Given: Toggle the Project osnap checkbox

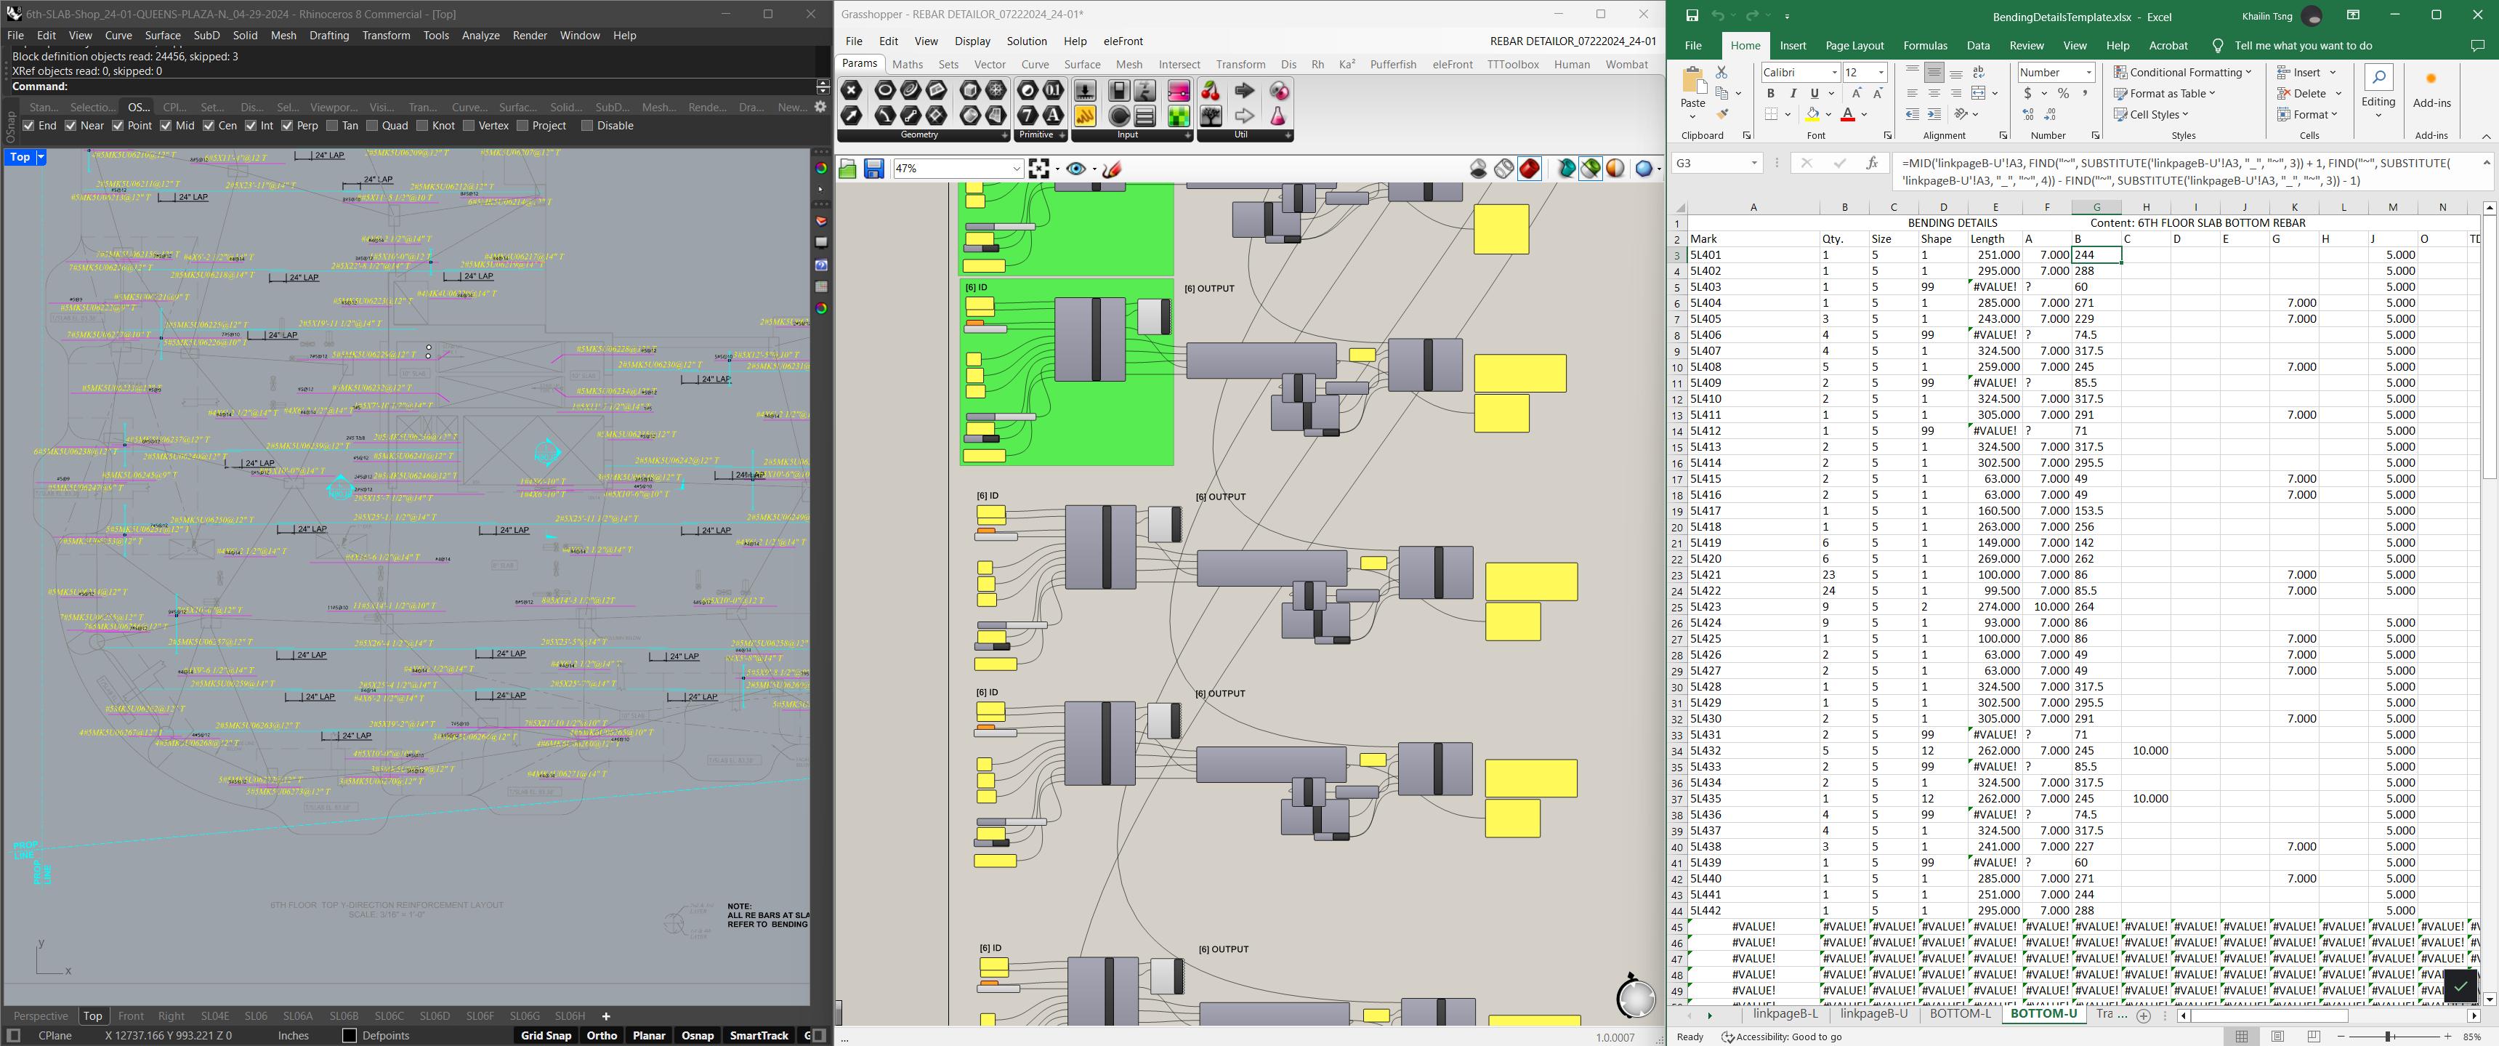Looking at the screenshot, I should (522, 125).
